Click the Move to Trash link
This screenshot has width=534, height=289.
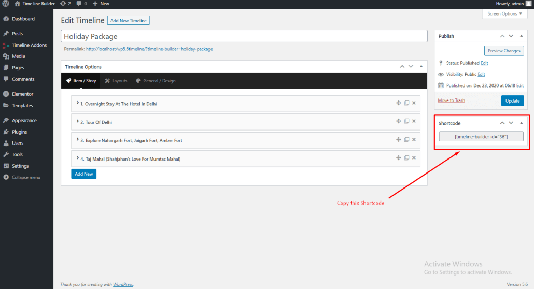click(451, 100)
